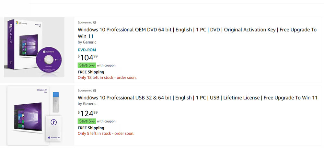
Task: Click the Save 5% badge on the USB listing
Action: click(87, 121)
